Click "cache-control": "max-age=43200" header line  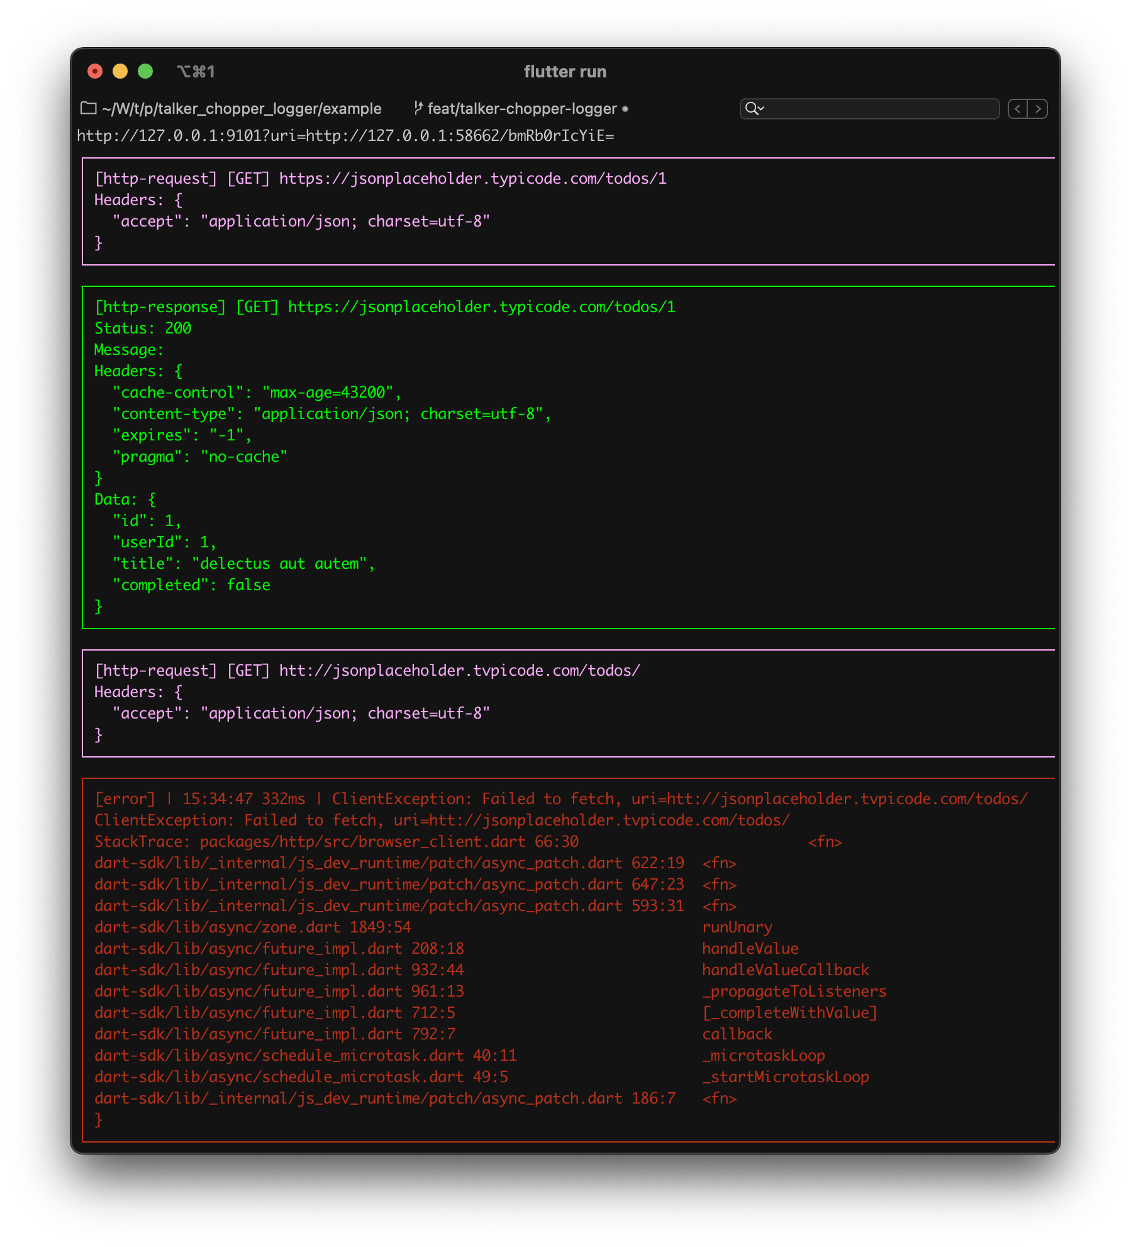[x=257, y=393]
